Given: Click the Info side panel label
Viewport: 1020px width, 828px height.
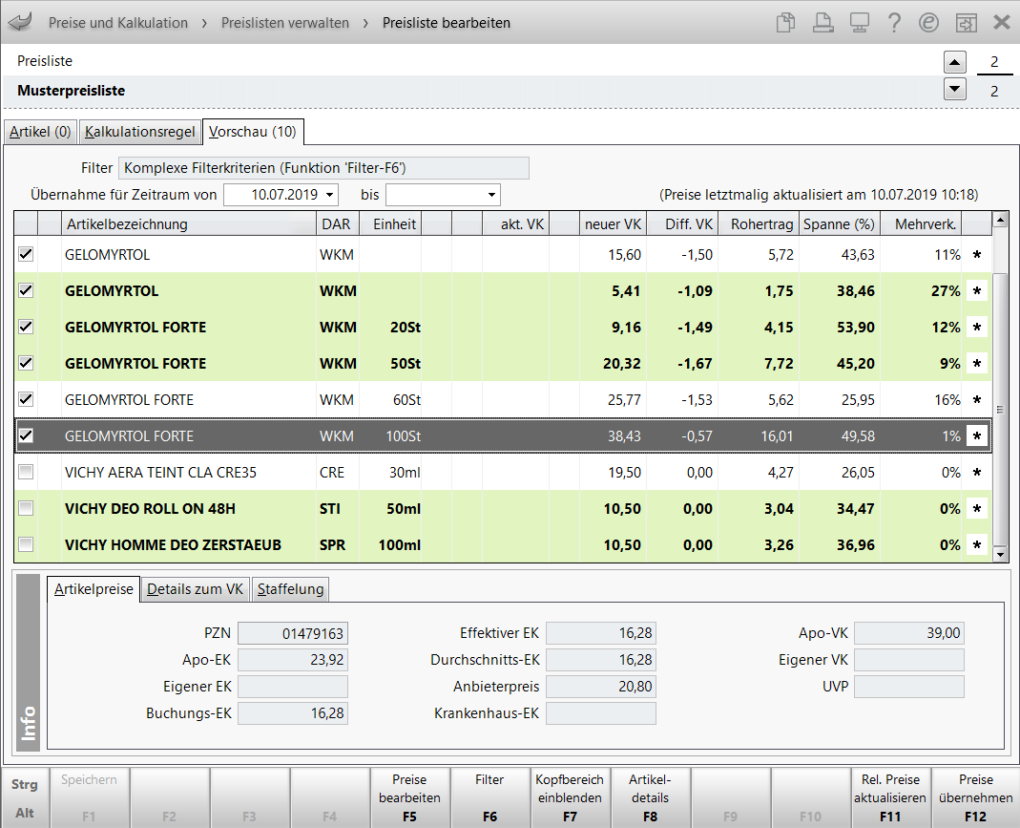Looking at the screenshot, I should [28, 663].
